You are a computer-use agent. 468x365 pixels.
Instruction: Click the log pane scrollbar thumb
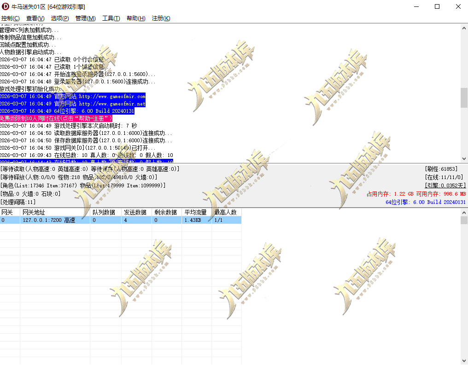tap(464, 98)
